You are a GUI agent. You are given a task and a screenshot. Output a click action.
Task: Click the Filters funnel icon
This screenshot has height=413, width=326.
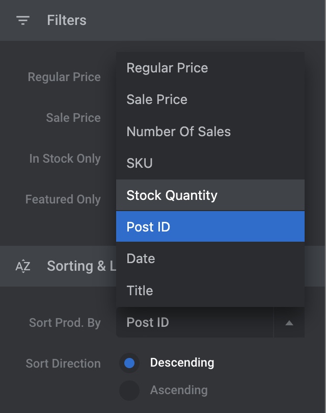[x=23, y=20]
